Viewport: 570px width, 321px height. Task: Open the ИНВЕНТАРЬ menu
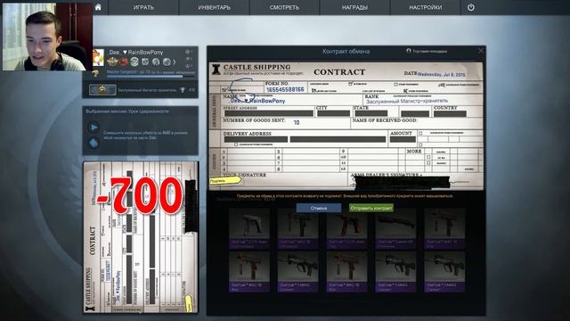tap(214, 7)
